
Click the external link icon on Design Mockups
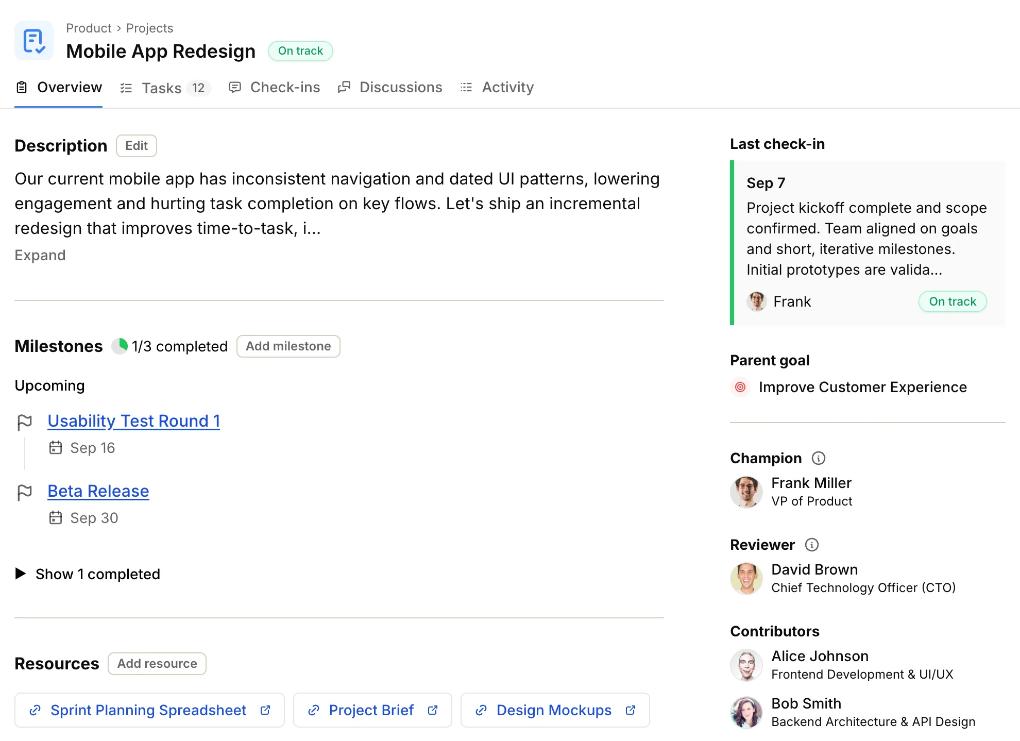(x=630, y=710)
